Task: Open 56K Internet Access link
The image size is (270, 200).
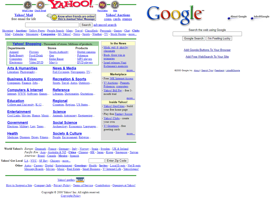Action: pos(121,79)
